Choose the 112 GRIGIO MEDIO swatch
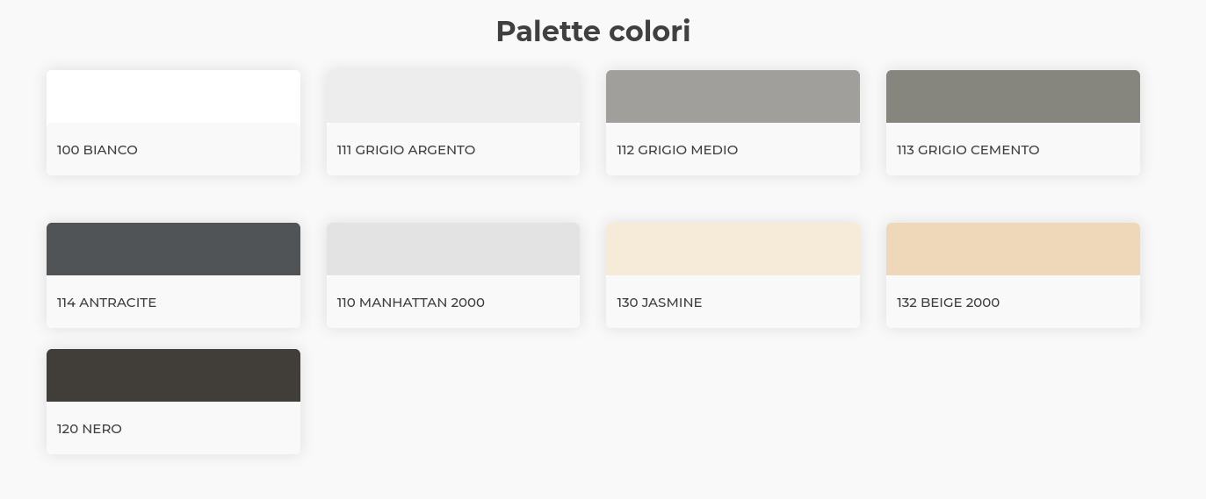 [x=733, y=96]
